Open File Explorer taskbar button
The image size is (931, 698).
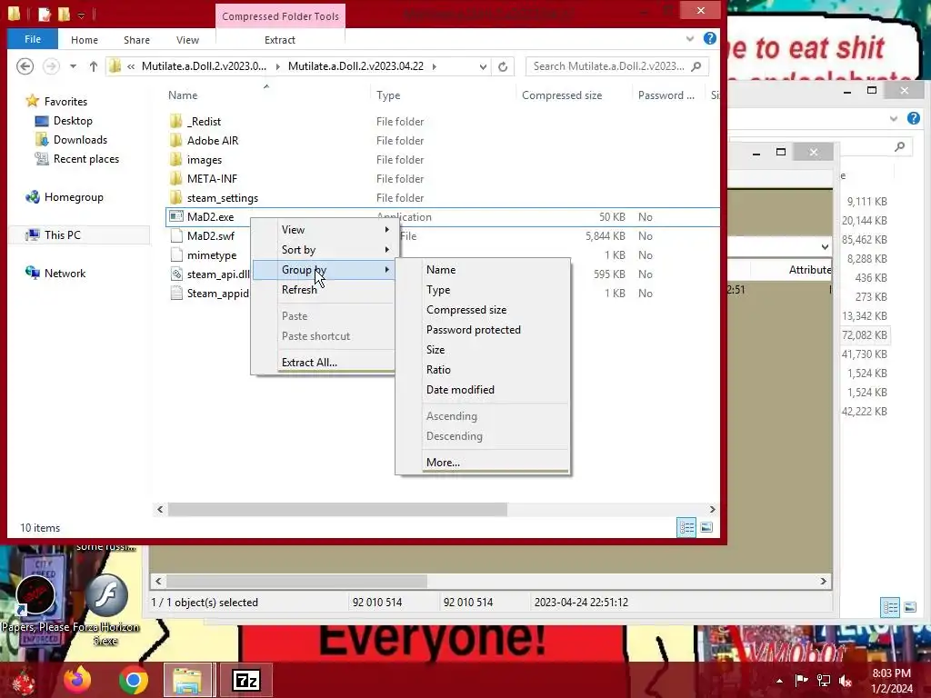187,680
